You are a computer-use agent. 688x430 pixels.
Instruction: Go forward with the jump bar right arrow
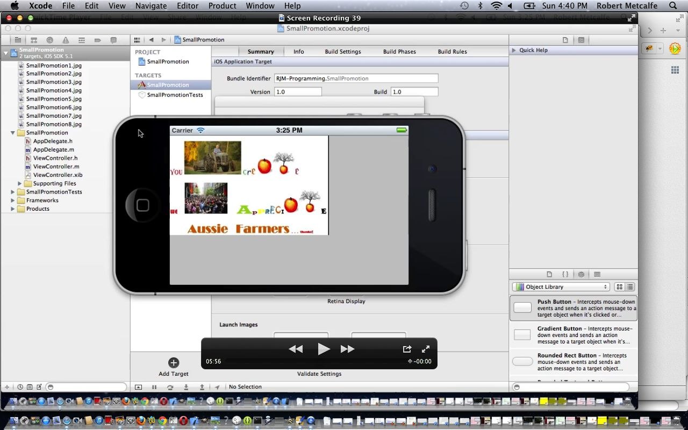(x=164, y=40)
